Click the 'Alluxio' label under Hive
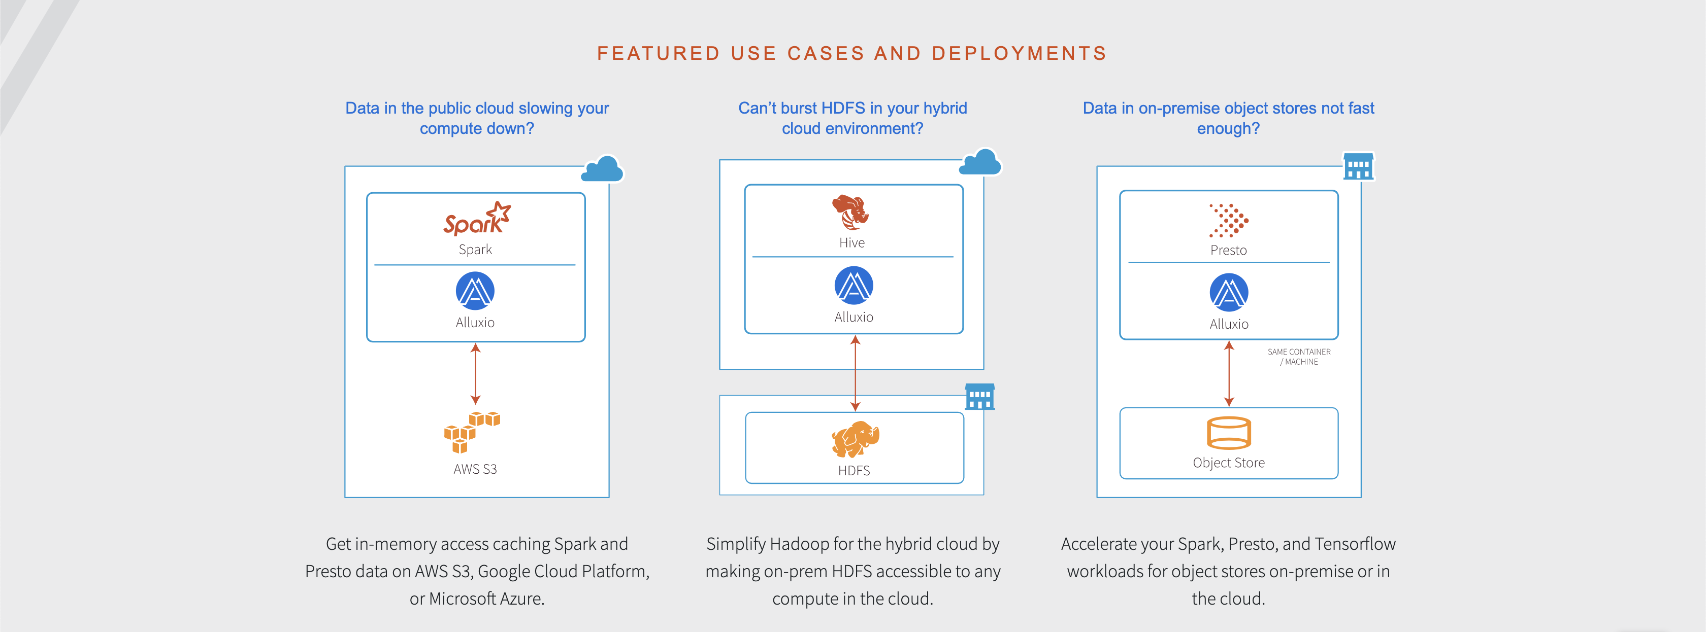 (x=854, y=317)
